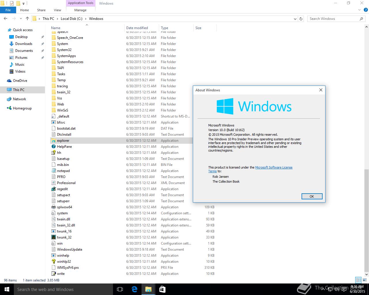369x295 pixels.
Task: Open the Home ribbon tab
Action: click(25, 10)
